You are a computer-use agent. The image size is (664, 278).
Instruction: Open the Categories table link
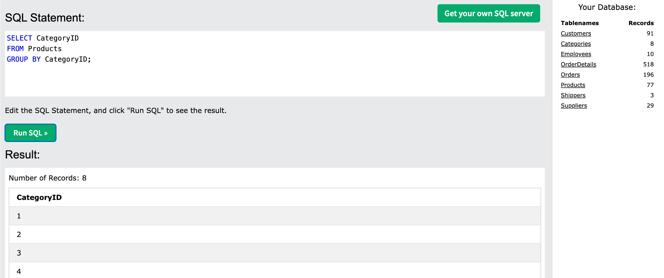[575, 44]
